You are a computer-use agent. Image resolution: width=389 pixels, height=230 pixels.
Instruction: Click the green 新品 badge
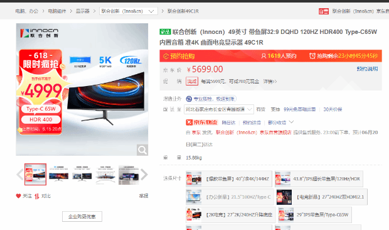[x=165, y=32]
